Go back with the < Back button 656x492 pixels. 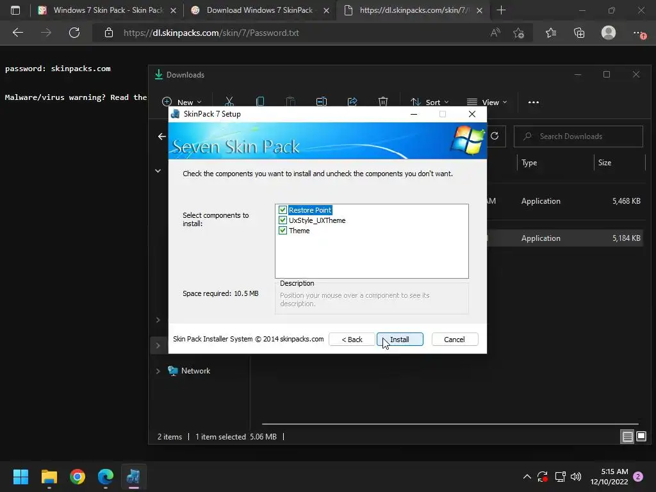tap(352, 340)
